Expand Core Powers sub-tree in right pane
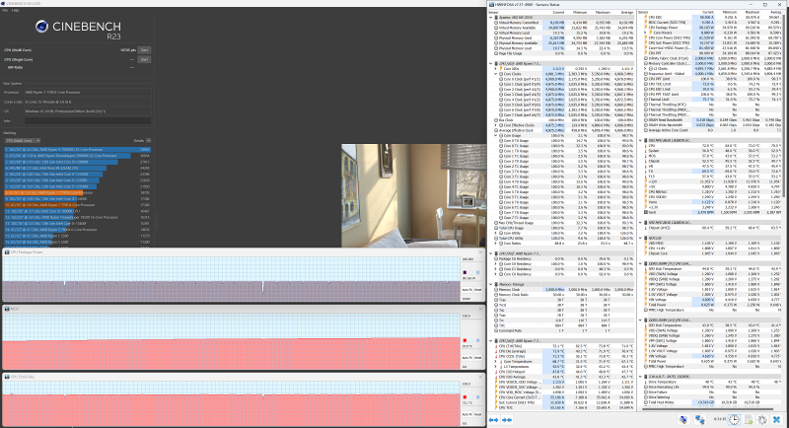The width and height of the screenshot is (789, 428). tap(646, 33)
